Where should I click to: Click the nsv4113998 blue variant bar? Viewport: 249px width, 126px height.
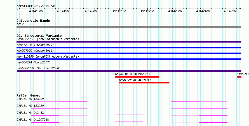(129, 59)
